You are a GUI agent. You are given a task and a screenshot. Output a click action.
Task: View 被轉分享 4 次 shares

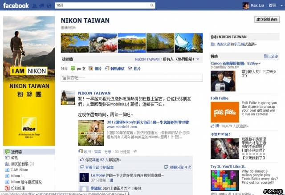coord(180,167)
